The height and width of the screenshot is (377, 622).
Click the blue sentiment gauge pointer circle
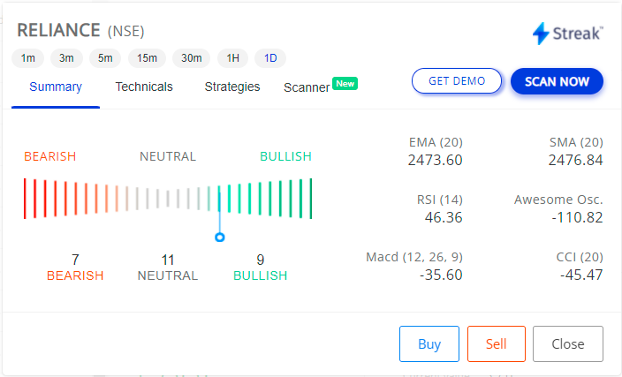coord(220,238)
